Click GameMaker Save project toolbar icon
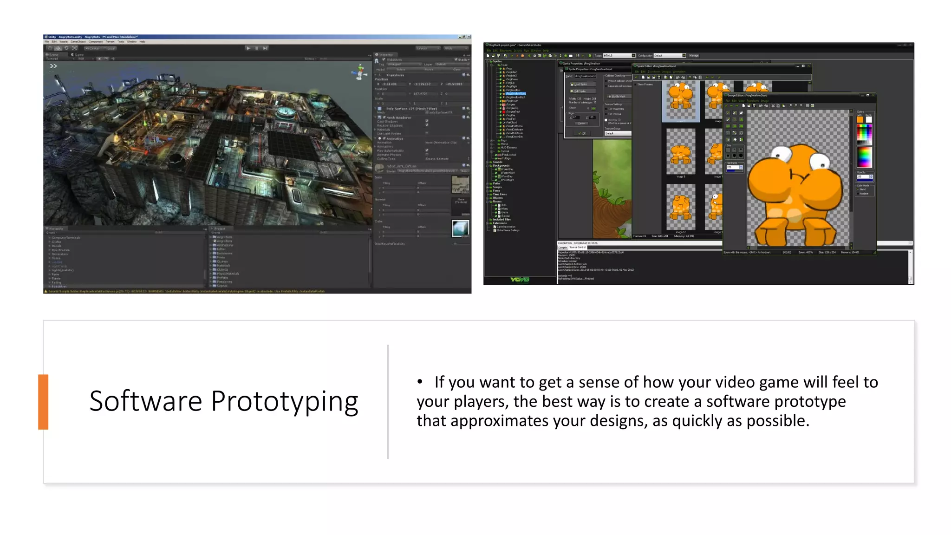This screenshot has height=535, width=951. pos(499,56)
